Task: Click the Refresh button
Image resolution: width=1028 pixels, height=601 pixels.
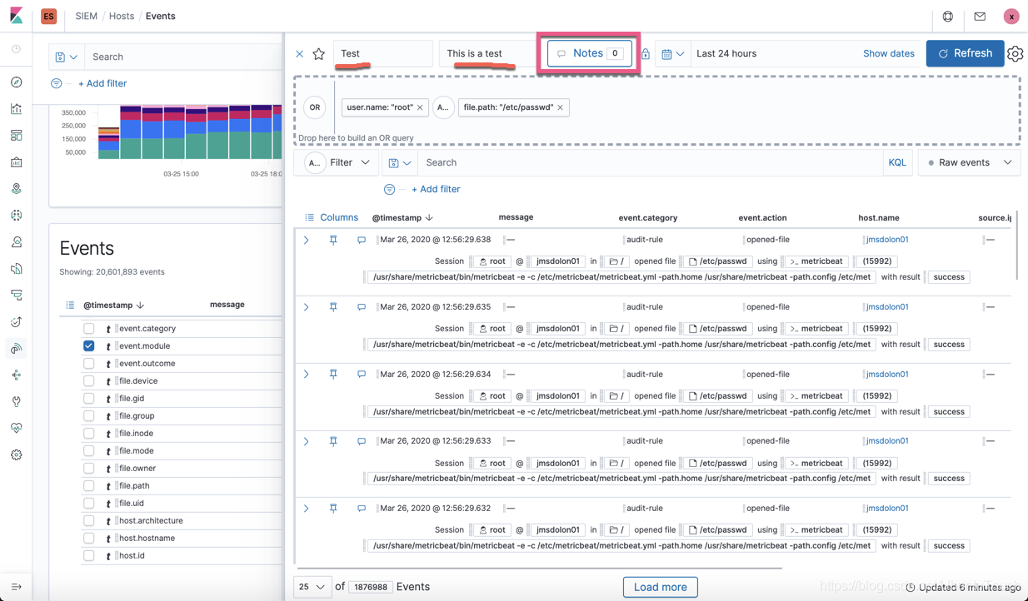Action: click(x=965, y=53)
